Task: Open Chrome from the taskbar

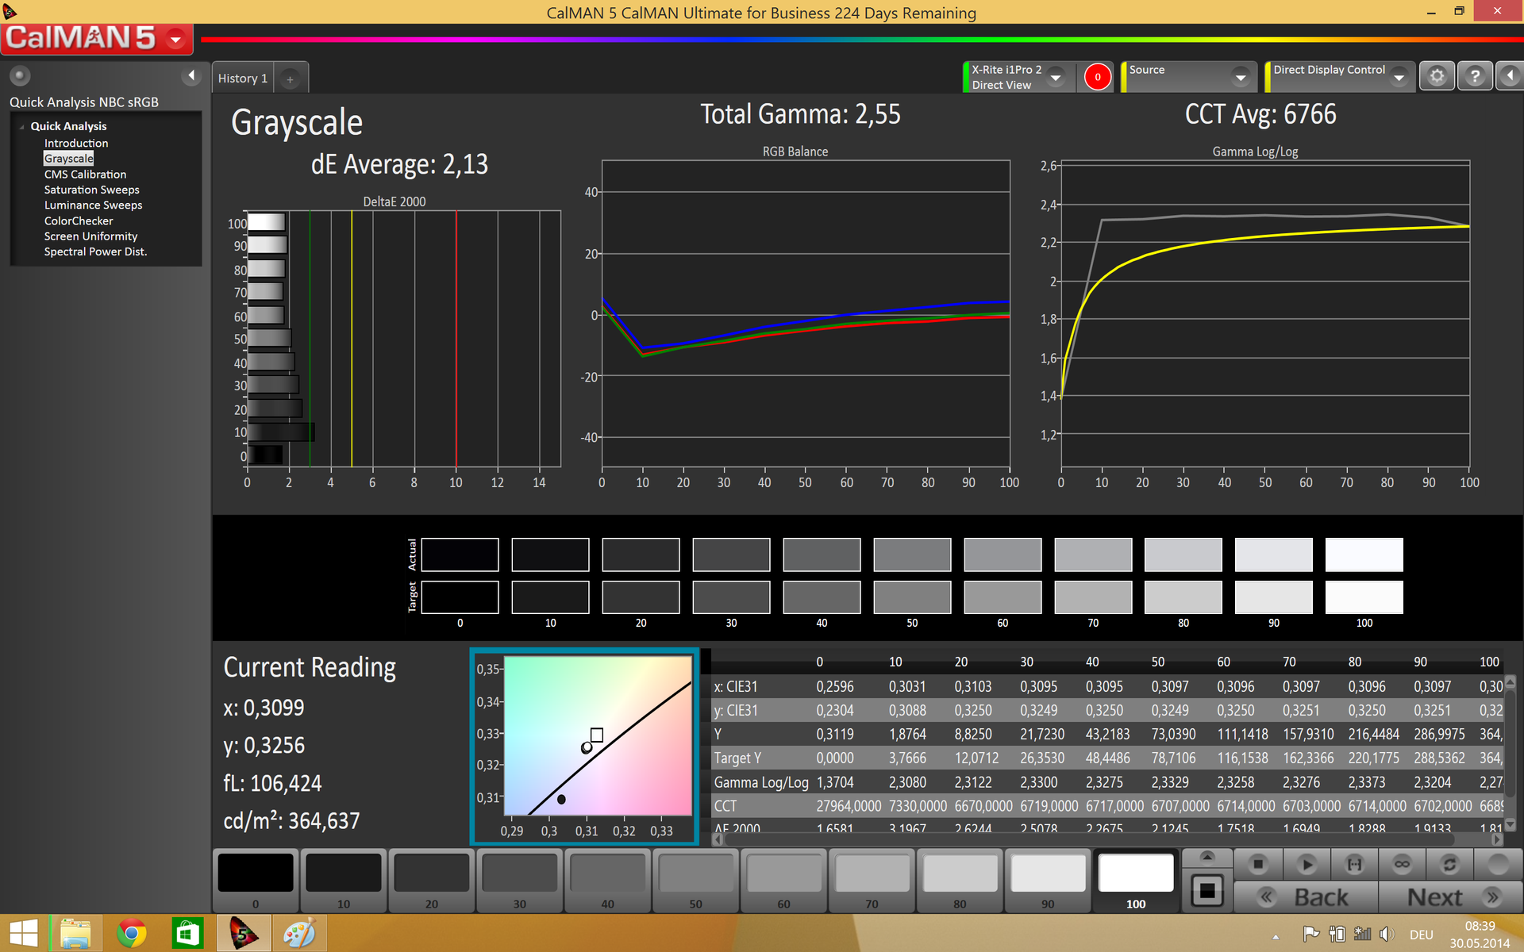Action: click(x=132, y=933)
